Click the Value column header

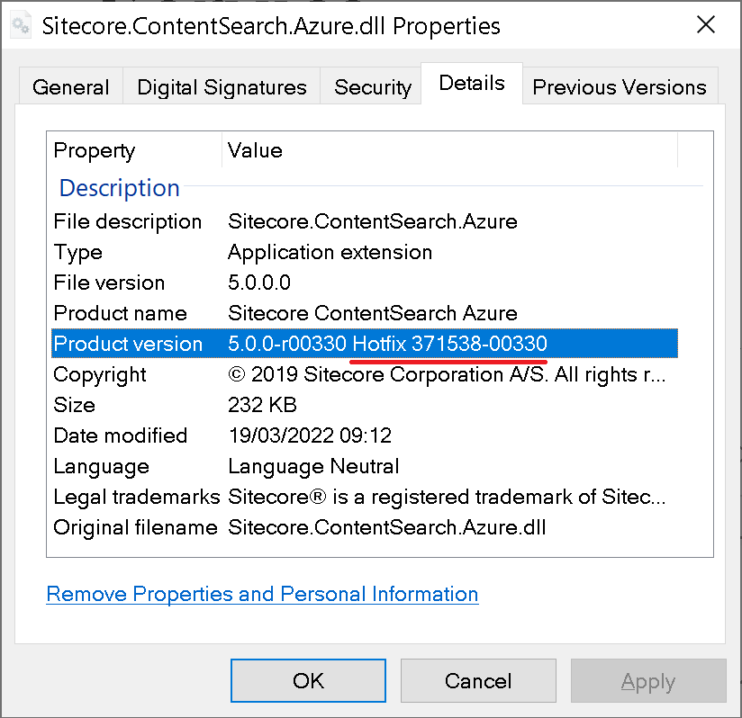pyautogui.click(x=255, y=150)
